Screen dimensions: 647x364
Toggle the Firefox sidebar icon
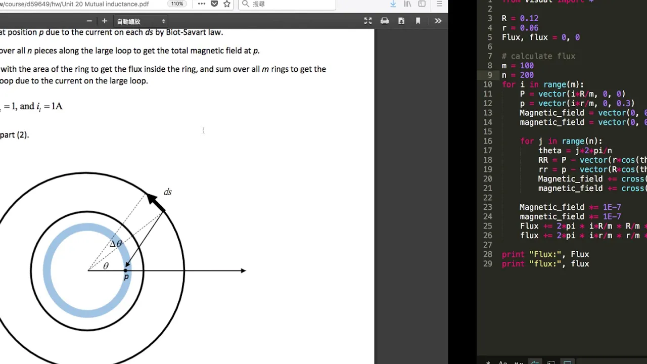(422, 4)
